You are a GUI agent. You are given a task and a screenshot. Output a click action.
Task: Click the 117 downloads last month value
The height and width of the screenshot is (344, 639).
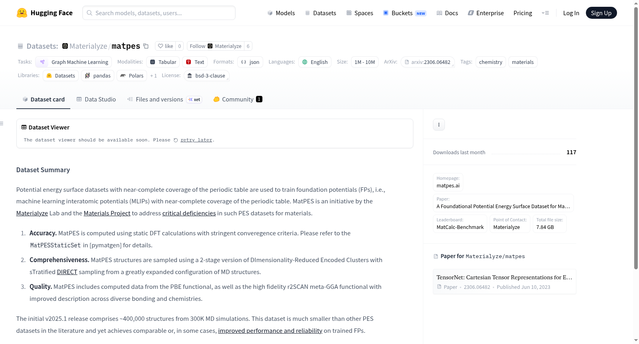[572, 152]
